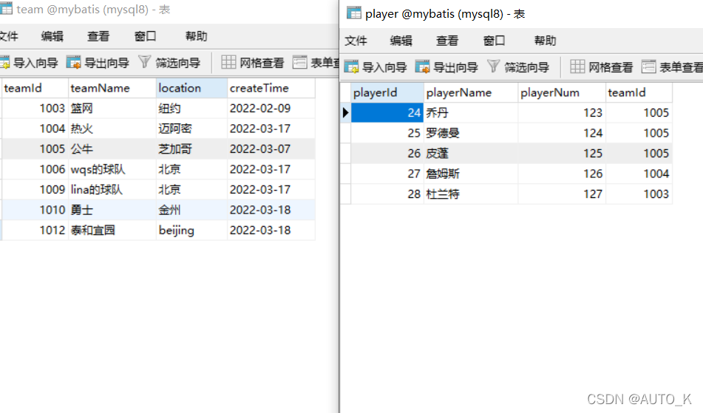Click export wizard icon in team window
This screenshot has height=413, width=703.
pos(73,62)
